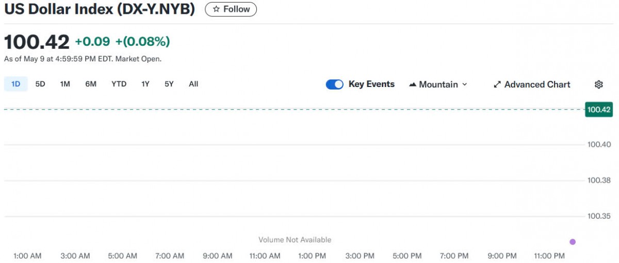
Task: Switch to 5D time range
Action: click(x=40, y=84)
